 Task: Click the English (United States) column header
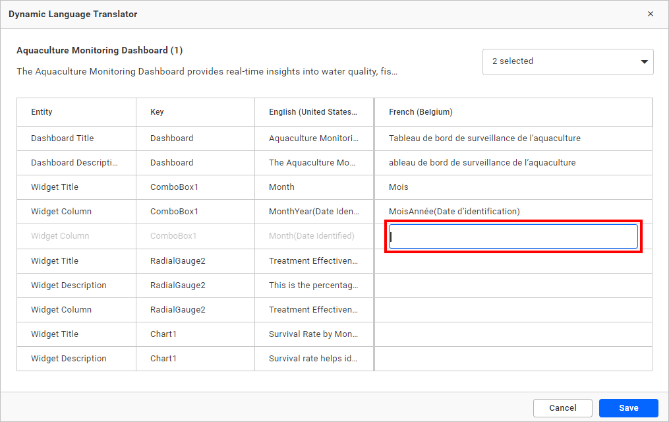pyautogui.click(x=313, y=112)
